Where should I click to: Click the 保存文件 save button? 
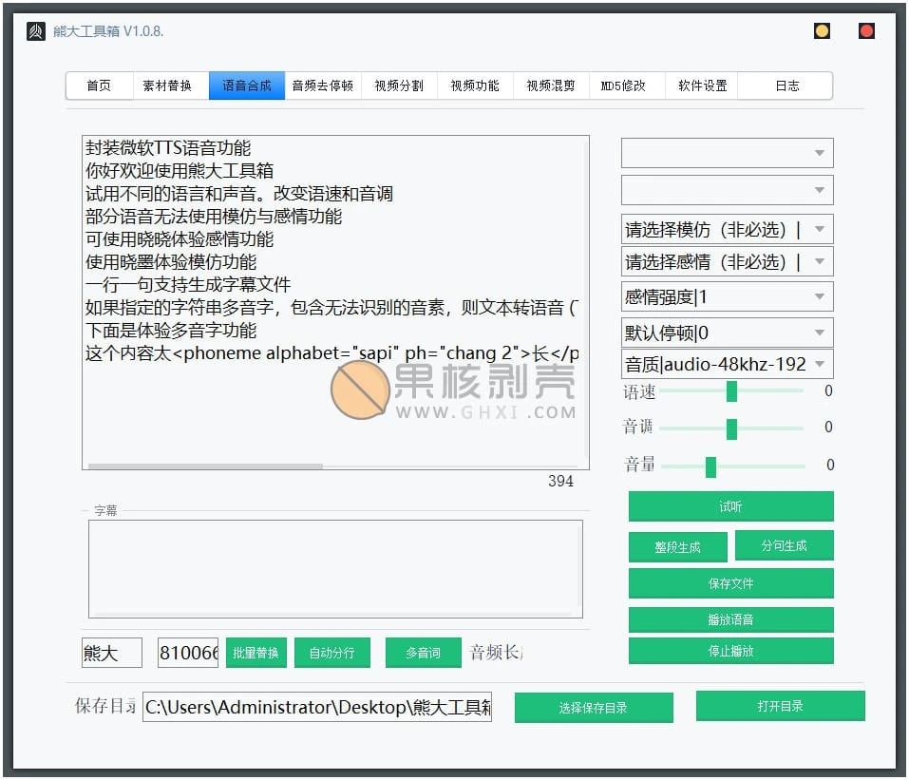point(730,582)
